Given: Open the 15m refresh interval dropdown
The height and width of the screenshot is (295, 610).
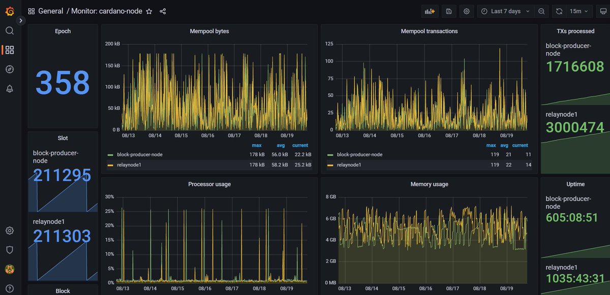Looking at the screenshot, I should click(x=579, y=11).
